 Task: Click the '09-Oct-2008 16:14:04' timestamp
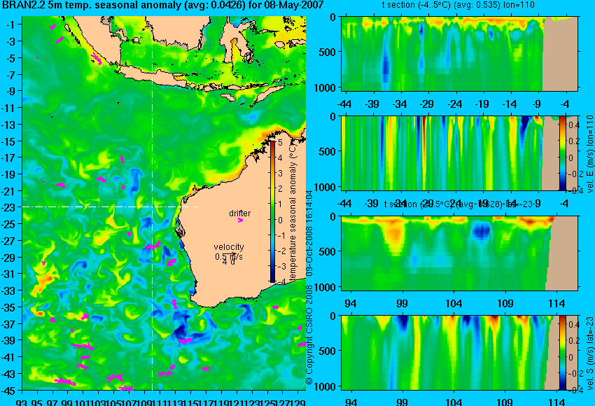(x=309, y=233)
